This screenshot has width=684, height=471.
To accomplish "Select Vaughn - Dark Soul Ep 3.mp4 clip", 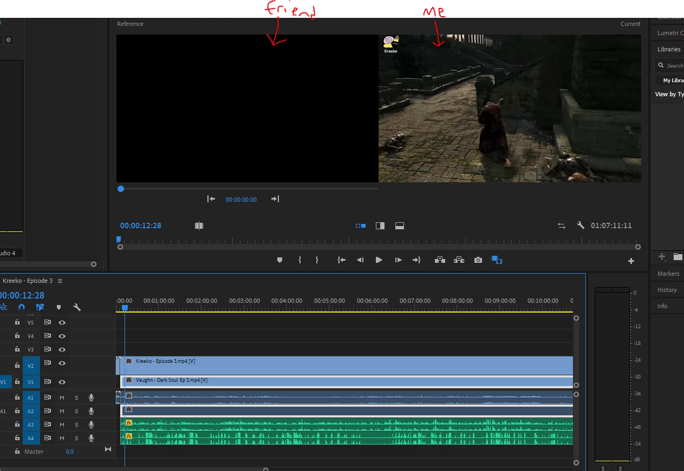I will (x=347, y=381).
